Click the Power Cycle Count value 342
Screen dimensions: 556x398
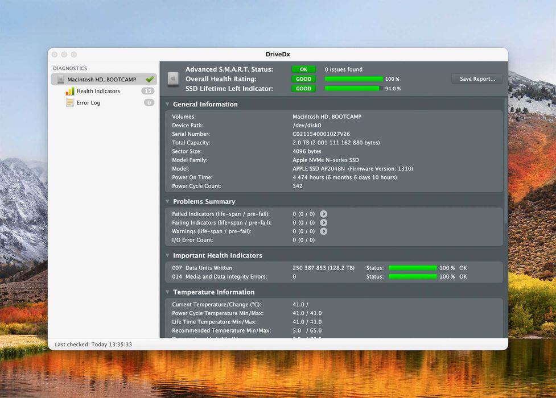(298, 186)
